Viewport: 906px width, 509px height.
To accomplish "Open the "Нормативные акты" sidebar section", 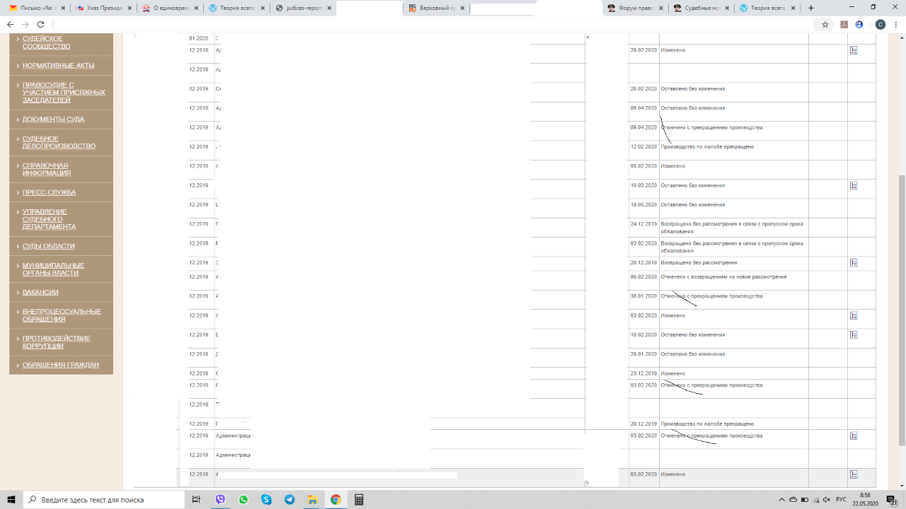I will (x=53, y=65).
